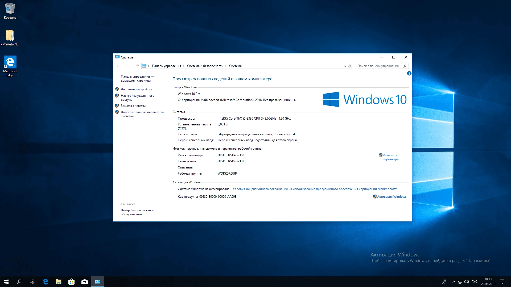This screenshot has height=287, width=511.
Task: Refresh the System page
Action: [x=350, y=66]
